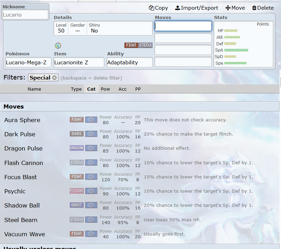Click the DARK type icon for Dark Pulse
281x249 pixels.
click(77, 134)
